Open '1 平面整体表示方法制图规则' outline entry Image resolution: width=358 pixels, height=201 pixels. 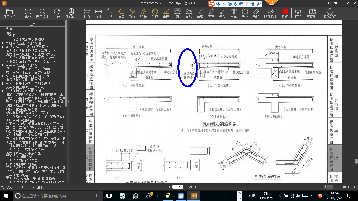pyautogui.click(x=27, y=40)
